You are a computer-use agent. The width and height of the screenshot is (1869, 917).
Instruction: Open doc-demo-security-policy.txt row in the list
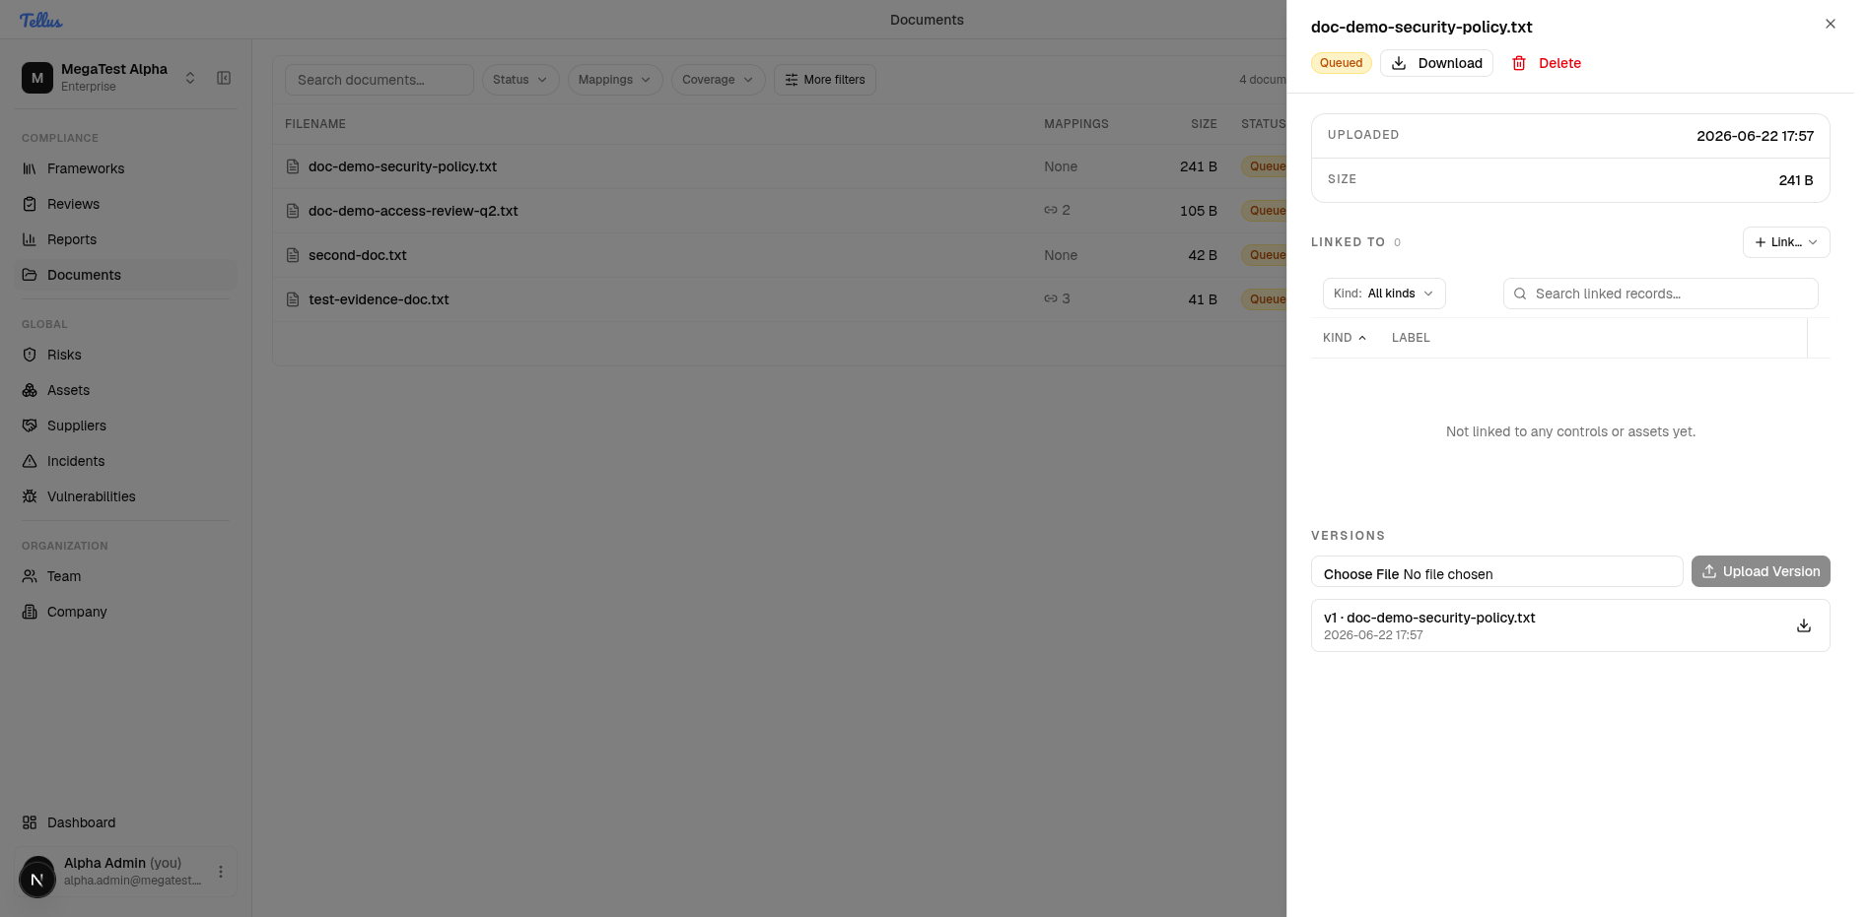780,166
